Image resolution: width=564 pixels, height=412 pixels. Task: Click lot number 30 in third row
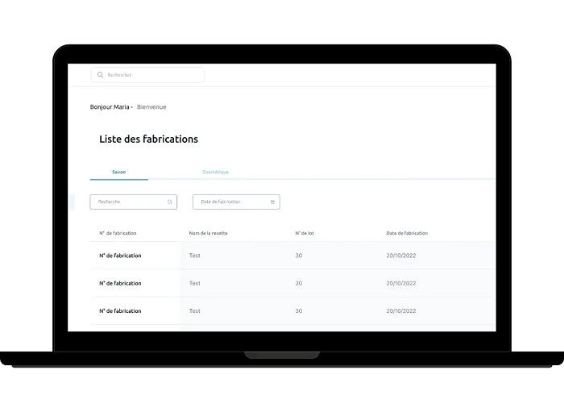299,310
